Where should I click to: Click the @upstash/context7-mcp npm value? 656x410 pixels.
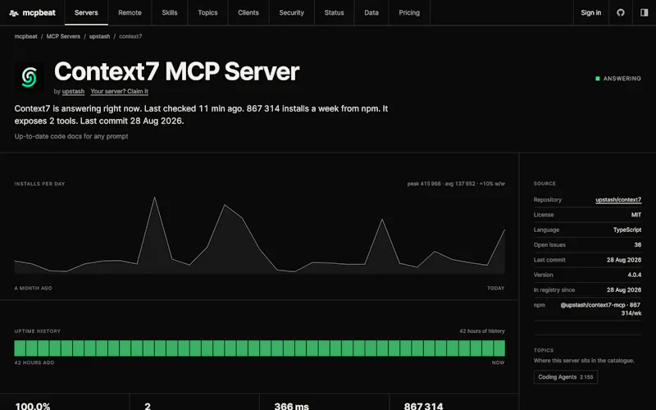point(601,309)
